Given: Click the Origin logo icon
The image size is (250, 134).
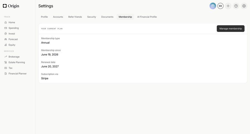Looking at the screenshot, I should point(5,6).
